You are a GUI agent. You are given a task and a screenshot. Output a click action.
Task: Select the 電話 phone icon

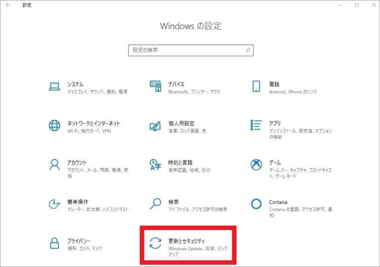pos(256,87)
